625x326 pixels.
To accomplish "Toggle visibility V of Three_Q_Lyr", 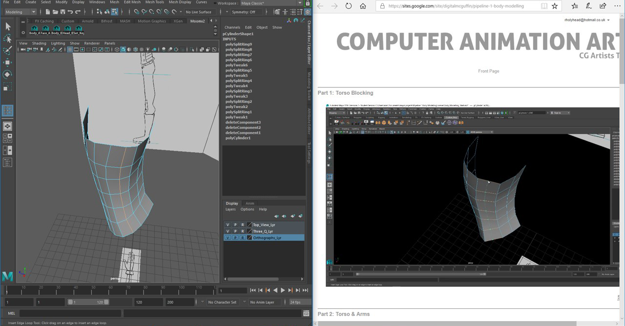I will point(228,231).
